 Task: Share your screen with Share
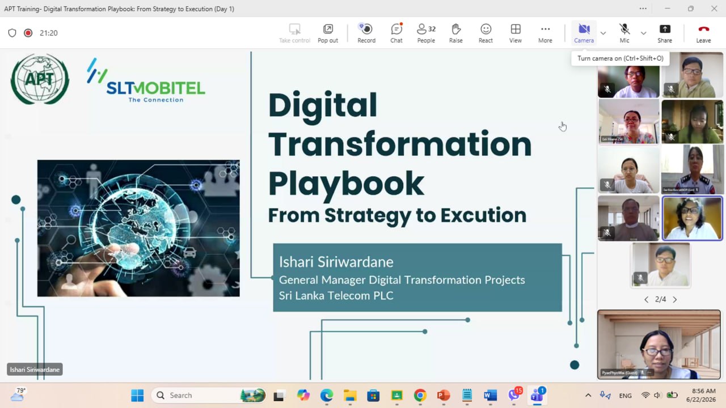[665, 33]
